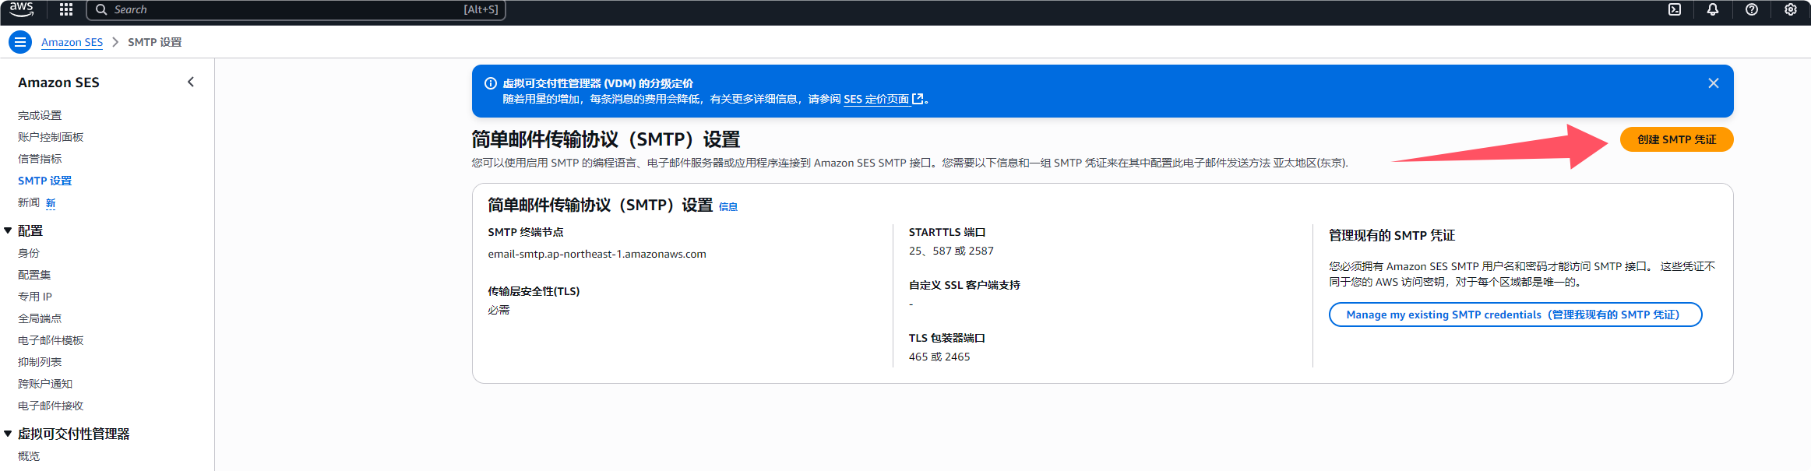This screenshot has width=1811, height=471.
Task: Click the info icon in the blue banner
Action: click(491, 83)
